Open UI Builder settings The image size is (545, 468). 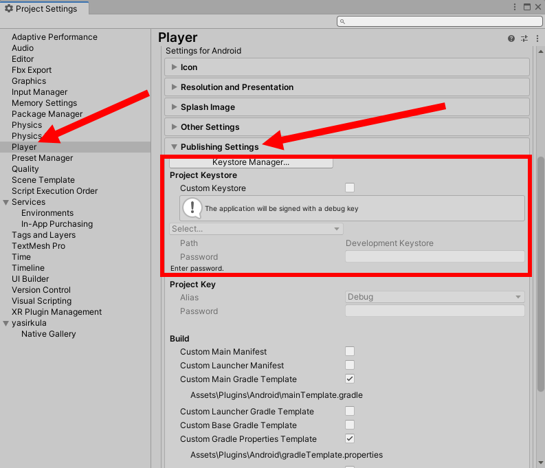point(30,279)
